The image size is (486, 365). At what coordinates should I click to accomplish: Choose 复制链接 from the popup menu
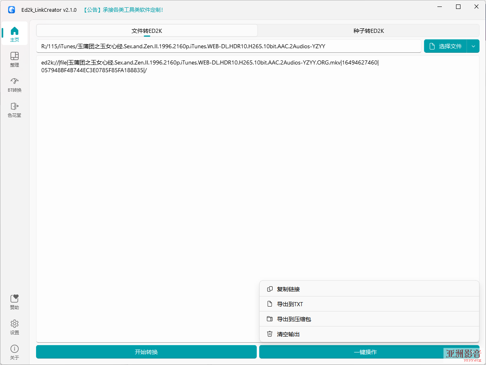point(369,289)
